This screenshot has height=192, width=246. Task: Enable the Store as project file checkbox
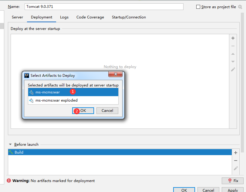pos(198,7)
